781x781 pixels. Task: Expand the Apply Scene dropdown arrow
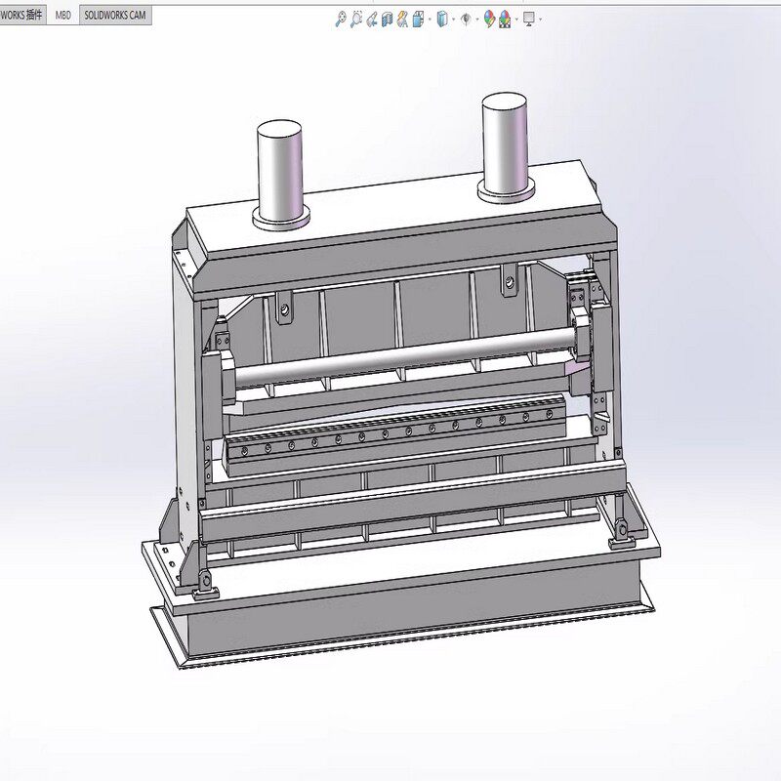click(x=516, y=20)
